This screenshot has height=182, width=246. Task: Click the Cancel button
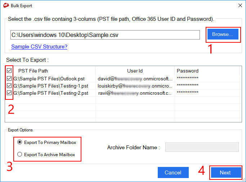(x=173, y=172)
